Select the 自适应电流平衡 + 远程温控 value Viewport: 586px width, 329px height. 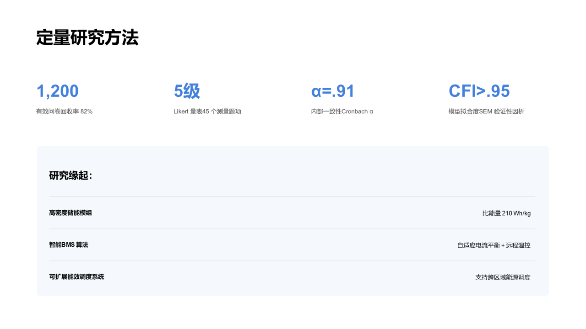pyautogui.click(x=494, y=245)
